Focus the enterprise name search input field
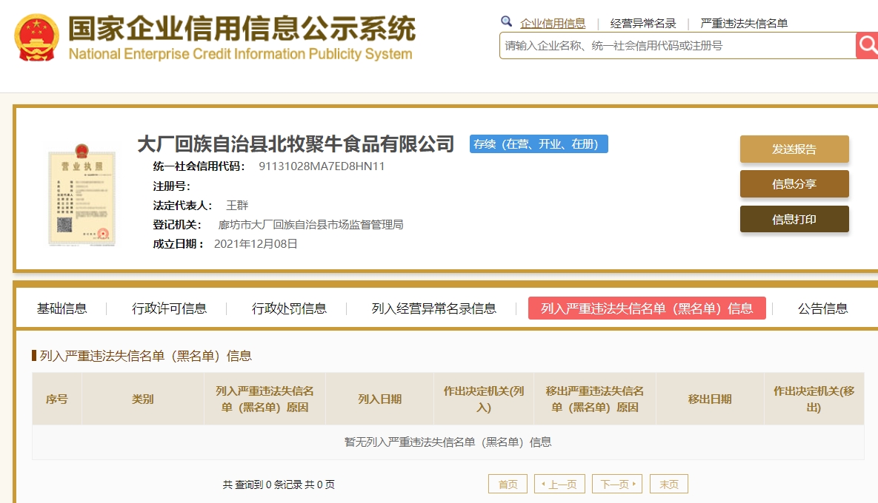Screen dimensions: 878x503 (x=677, y=45)
